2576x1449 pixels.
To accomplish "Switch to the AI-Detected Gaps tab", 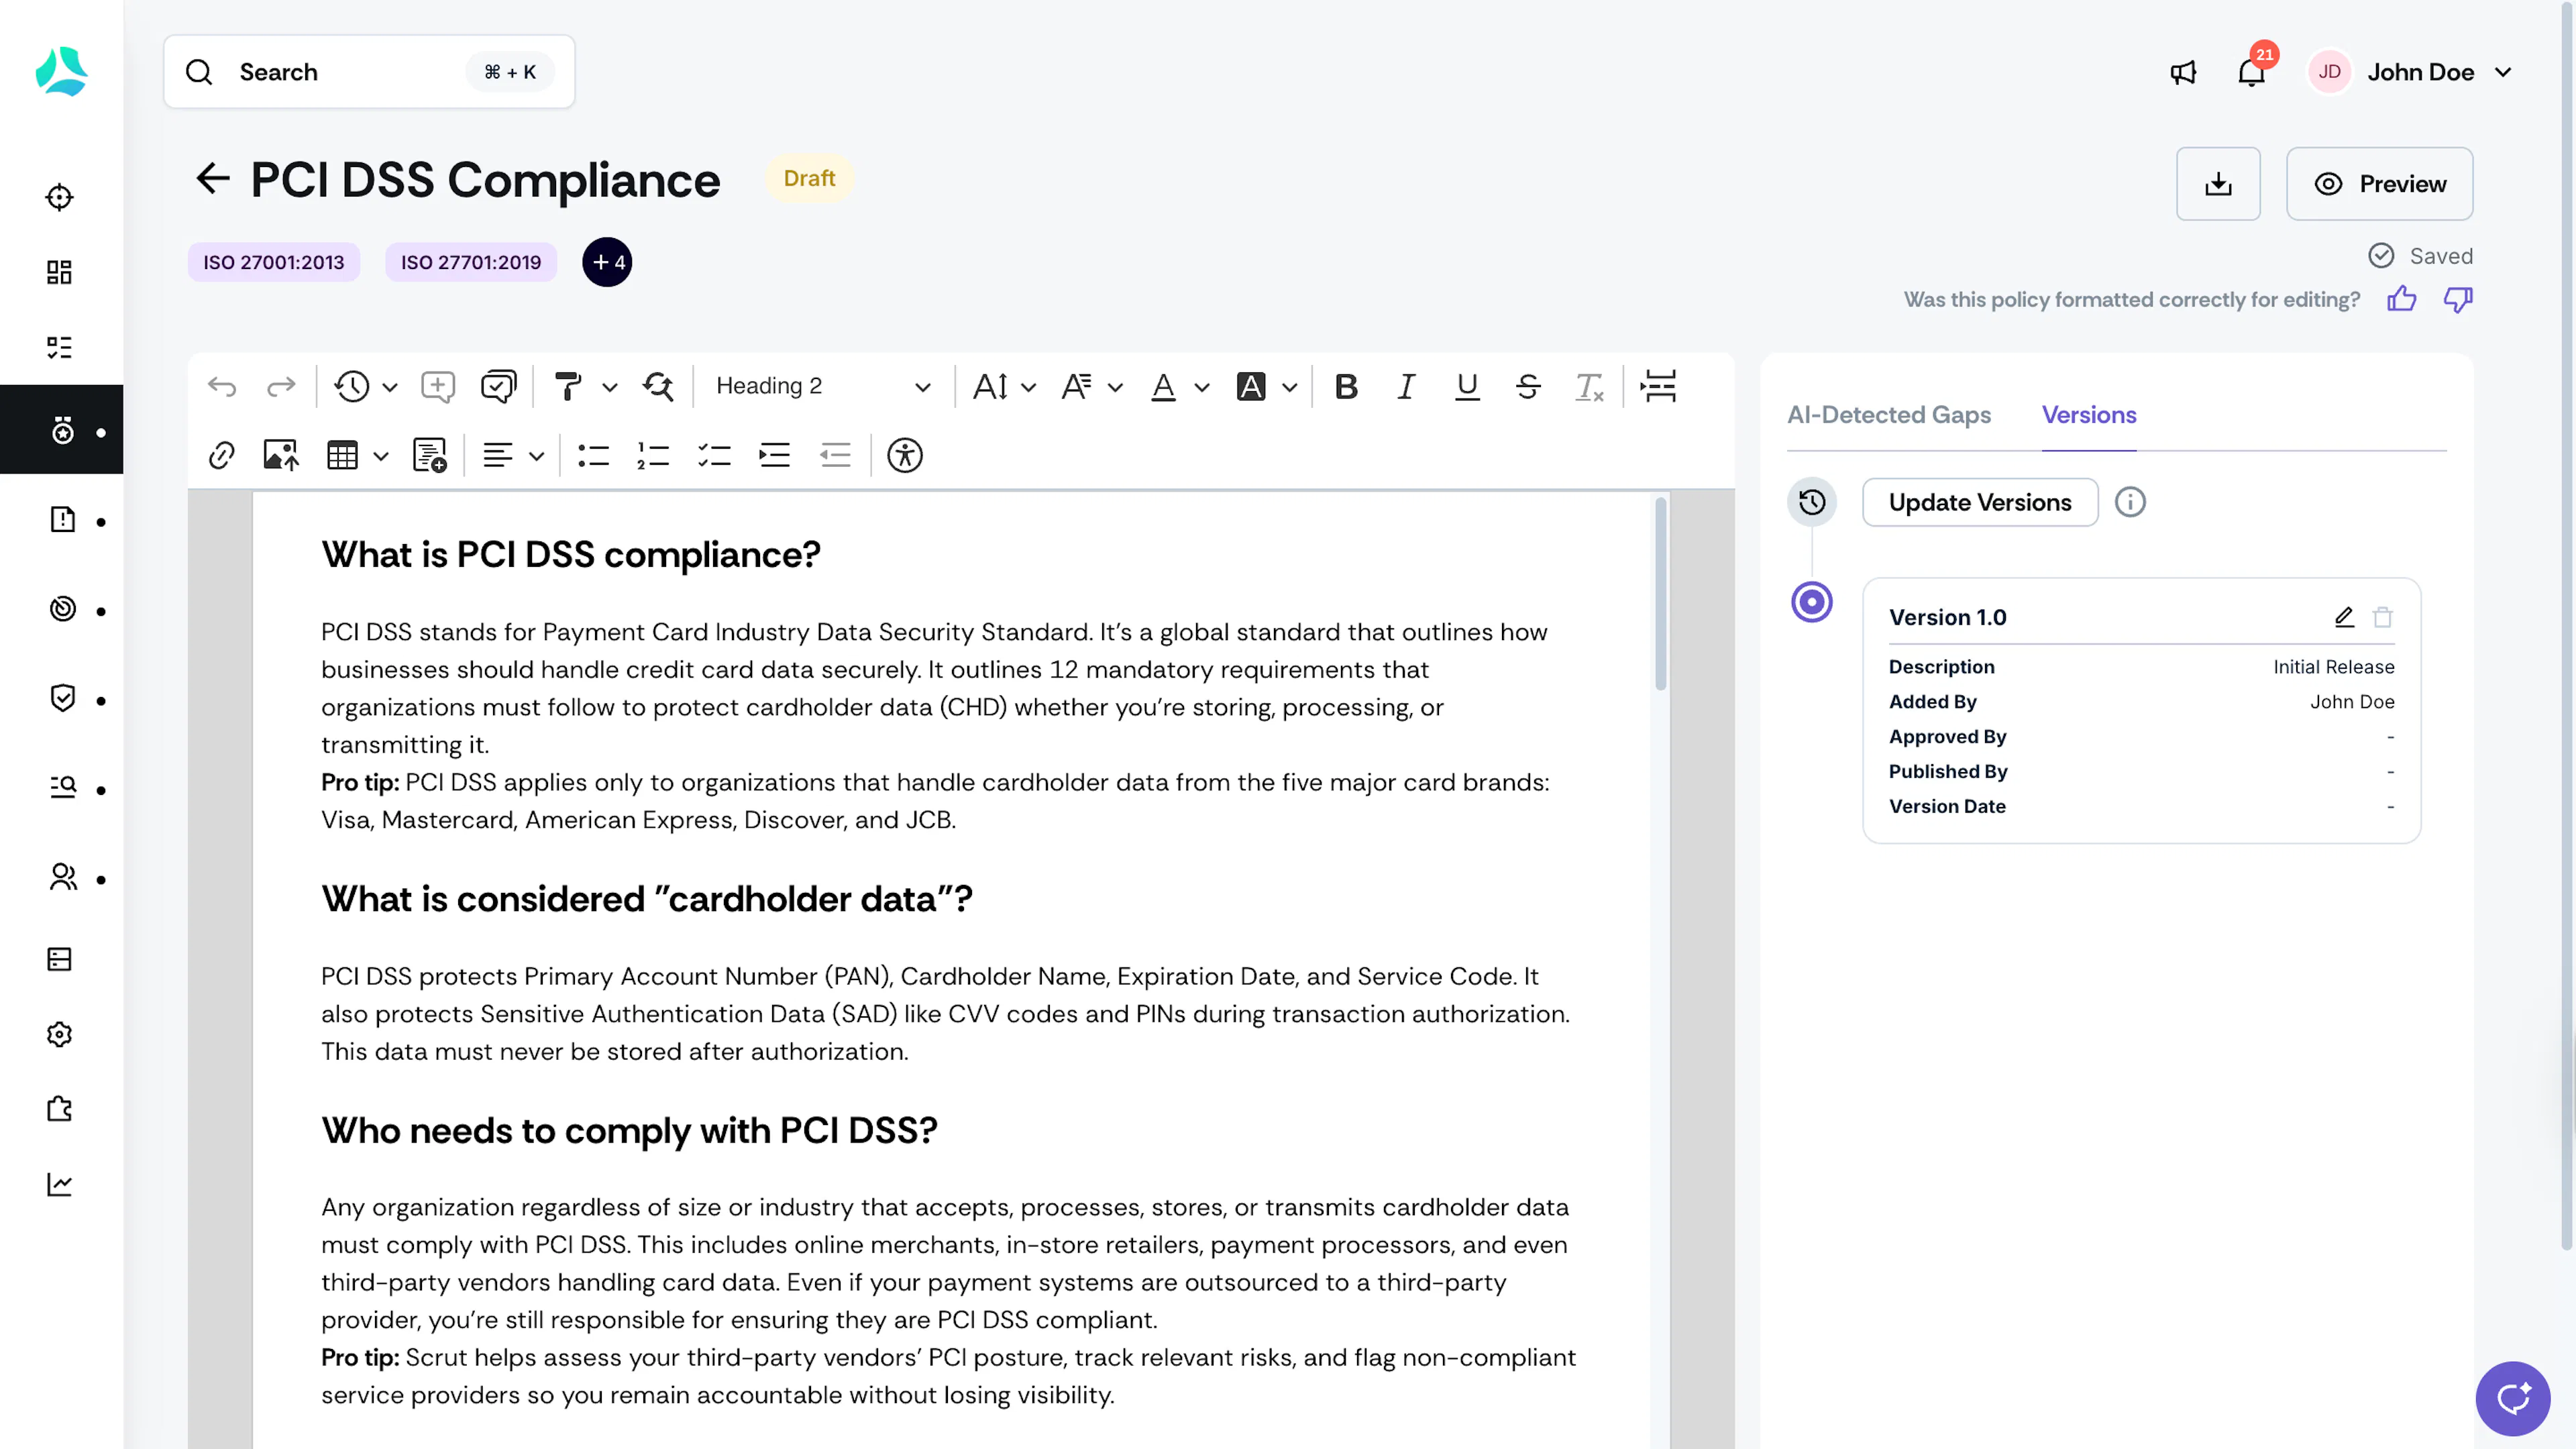I will click(1888, 415).
